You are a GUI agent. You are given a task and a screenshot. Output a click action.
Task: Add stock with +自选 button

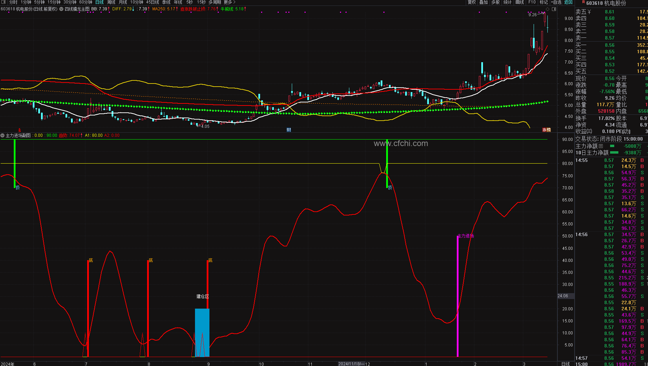coord(556,2)
